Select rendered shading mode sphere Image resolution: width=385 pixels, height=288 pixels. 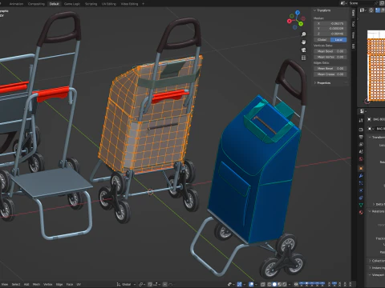pos(285,284)
